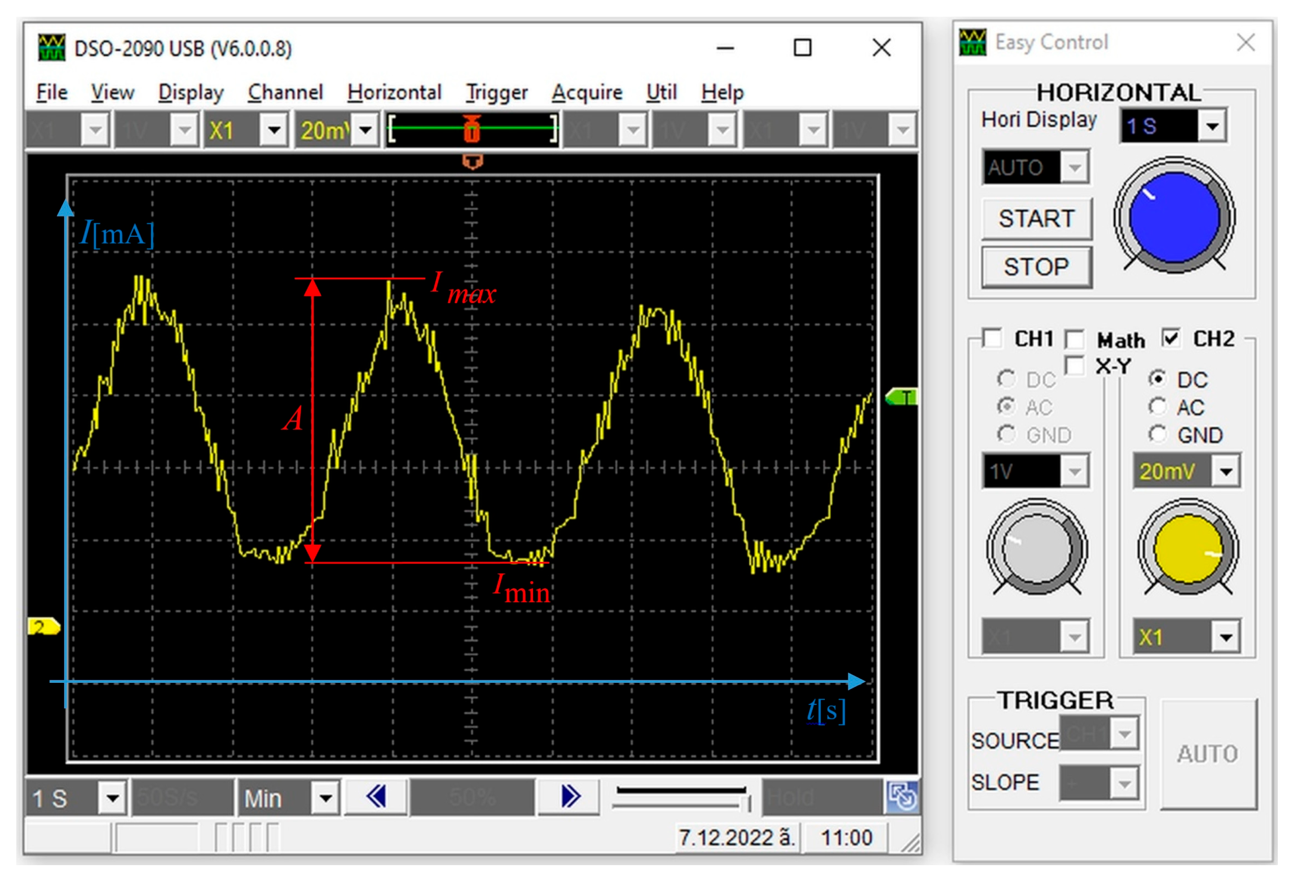Select AC coupling for CH2

[1157, 407]
